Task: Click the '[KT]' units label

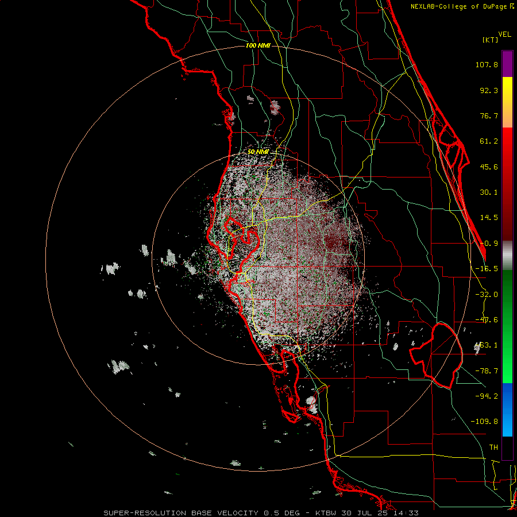Action: 490,40
